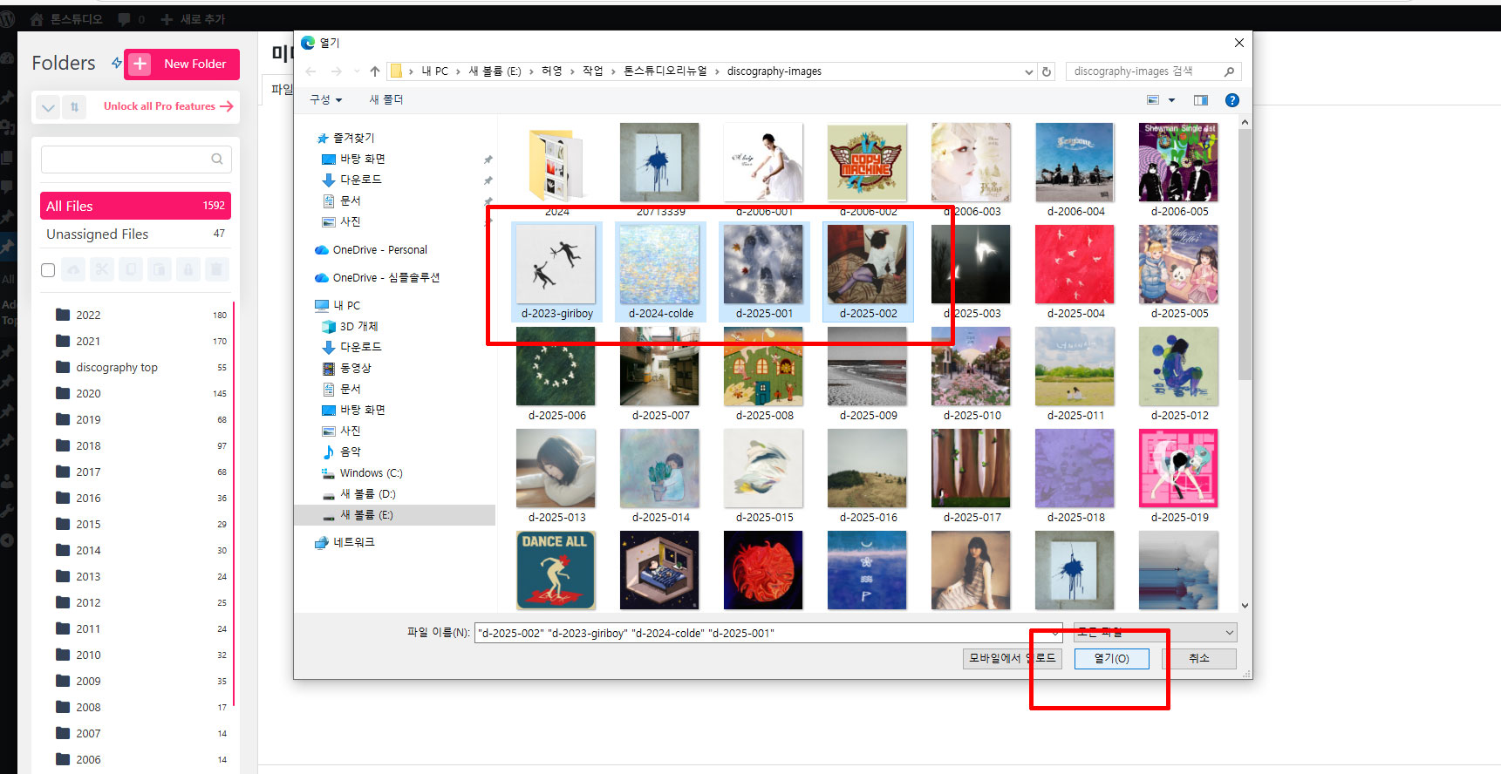Click the trash icon in folder toolbar

coord(216,269)
